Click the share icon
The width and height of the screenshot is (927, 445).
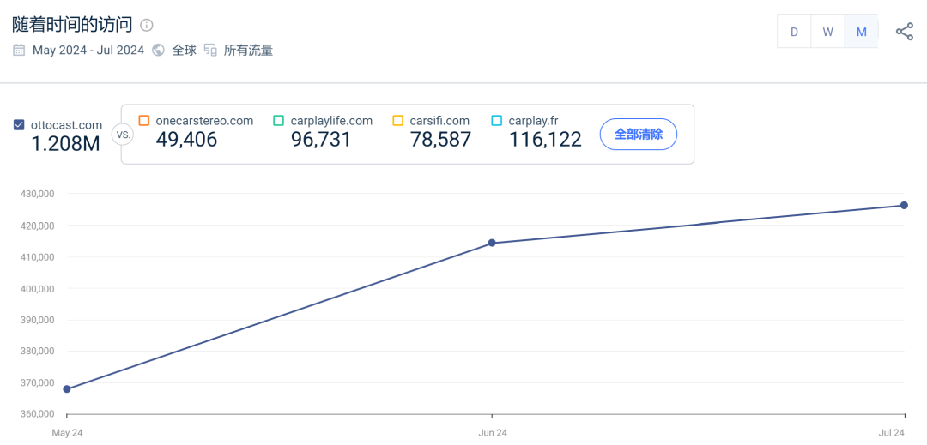point(904,32)
